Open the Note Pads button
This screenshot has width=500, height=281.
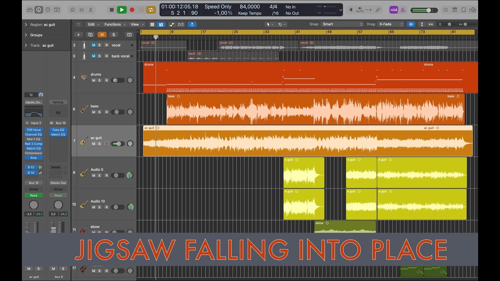pyautogui.click(x=455, y=10)
